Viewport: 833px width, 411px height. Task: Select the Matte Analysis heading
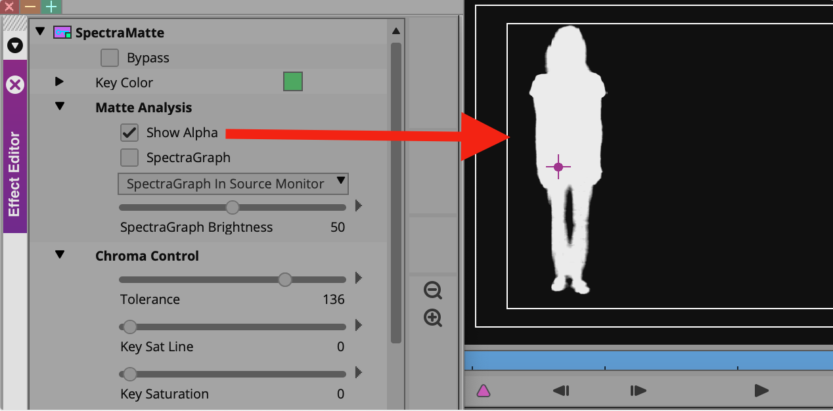[x=144, y=108]
